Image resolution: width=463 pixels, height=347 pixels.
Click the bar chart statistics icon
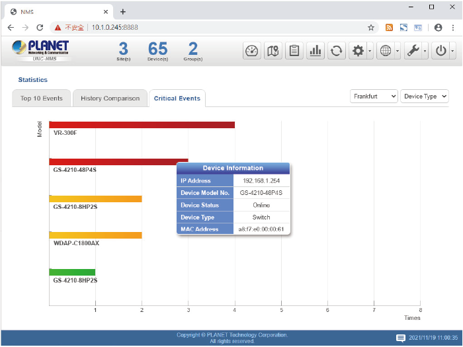(316, 51)
